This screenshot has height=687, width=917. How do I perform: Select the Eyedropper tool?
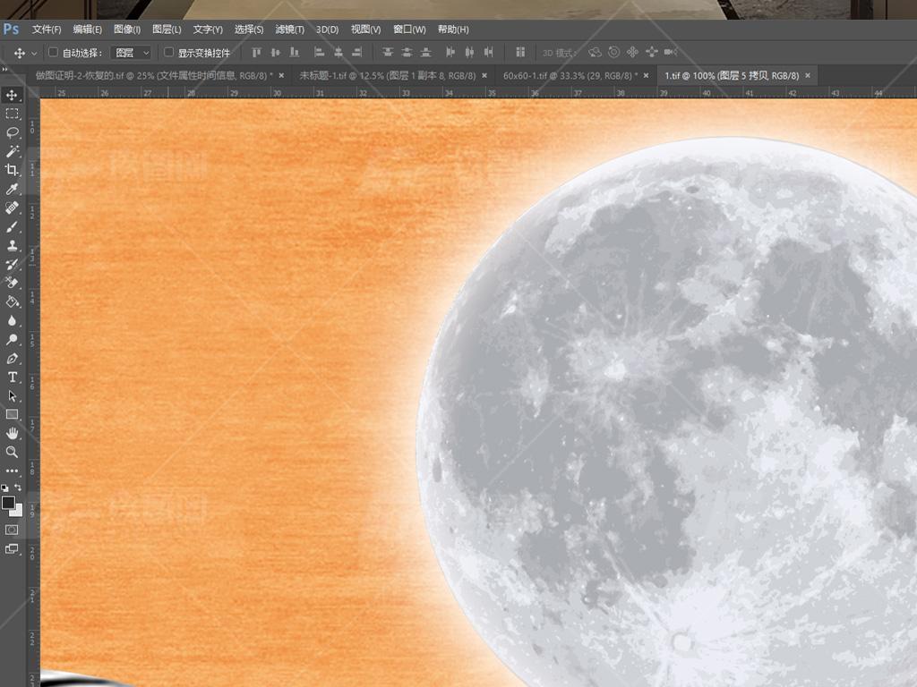click(x=12, y=189)
